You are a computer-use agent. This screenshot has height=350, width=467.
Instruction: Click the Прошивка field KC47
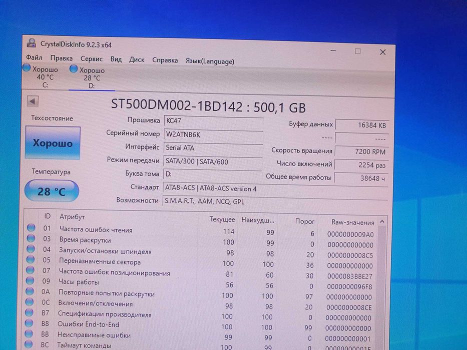tap(213, 121)
